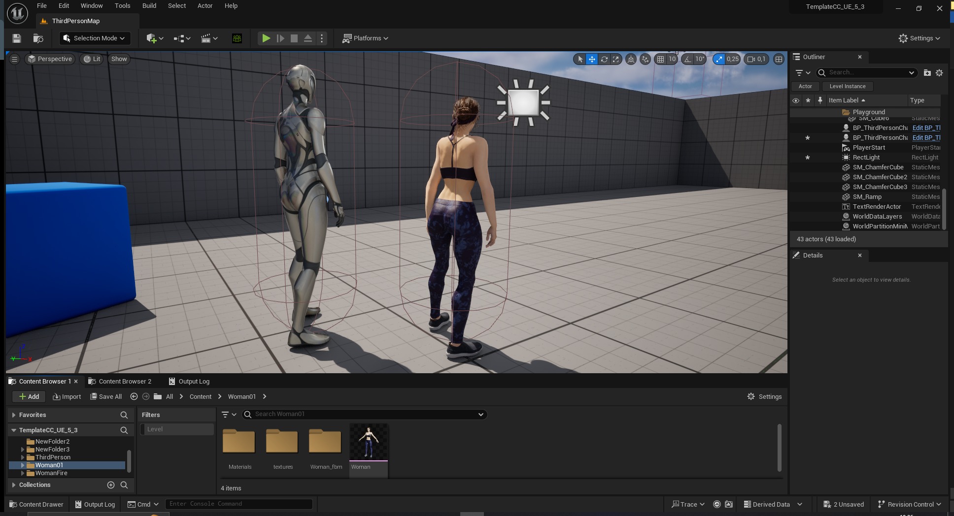Adjust camera speed 0,1 setting
The width and height of the screenshot is (954, 516).
click(756, 59)
